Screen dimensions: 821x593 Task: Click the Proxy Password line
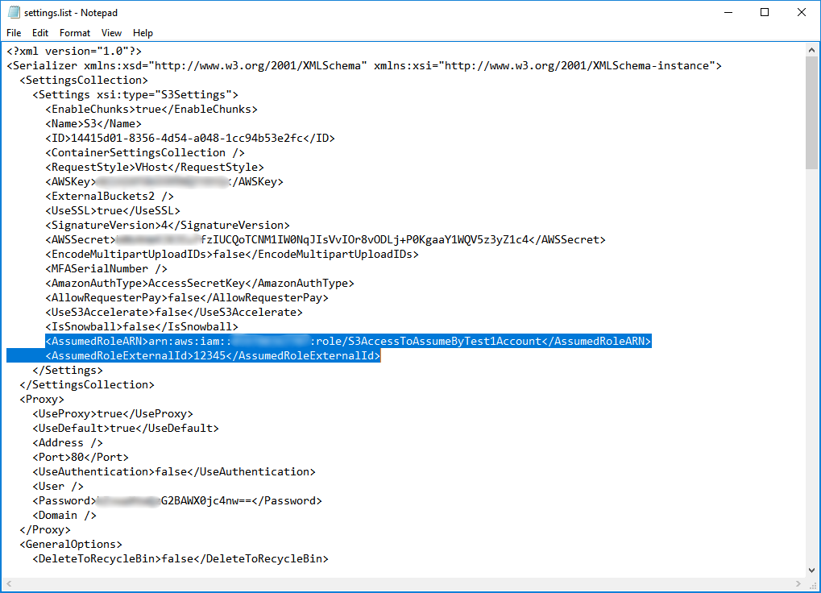coord(209,501)
